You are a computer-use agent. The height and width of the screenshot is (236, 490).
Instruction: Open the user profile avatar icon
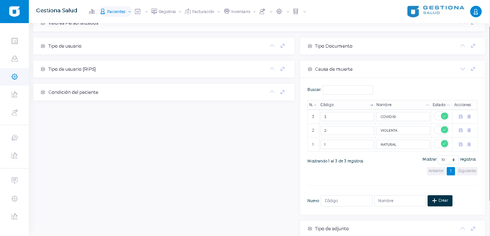click(x=476, y=12)
